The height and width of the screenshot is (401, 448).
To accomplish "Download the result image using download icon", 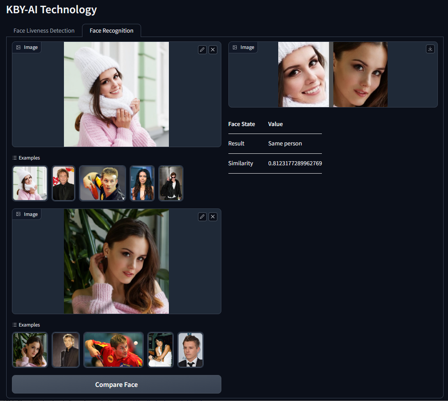I will (x=430, y=49).
